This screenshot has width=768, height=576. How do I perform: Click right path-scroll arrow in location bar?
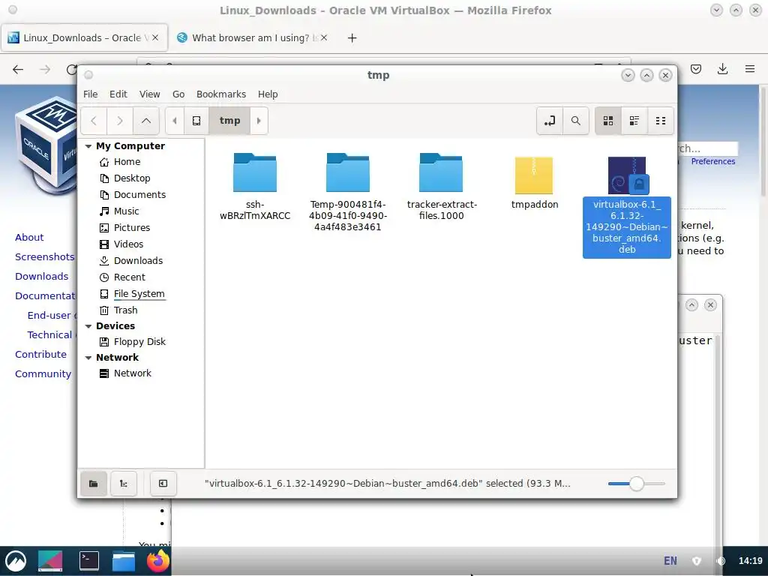259,121
